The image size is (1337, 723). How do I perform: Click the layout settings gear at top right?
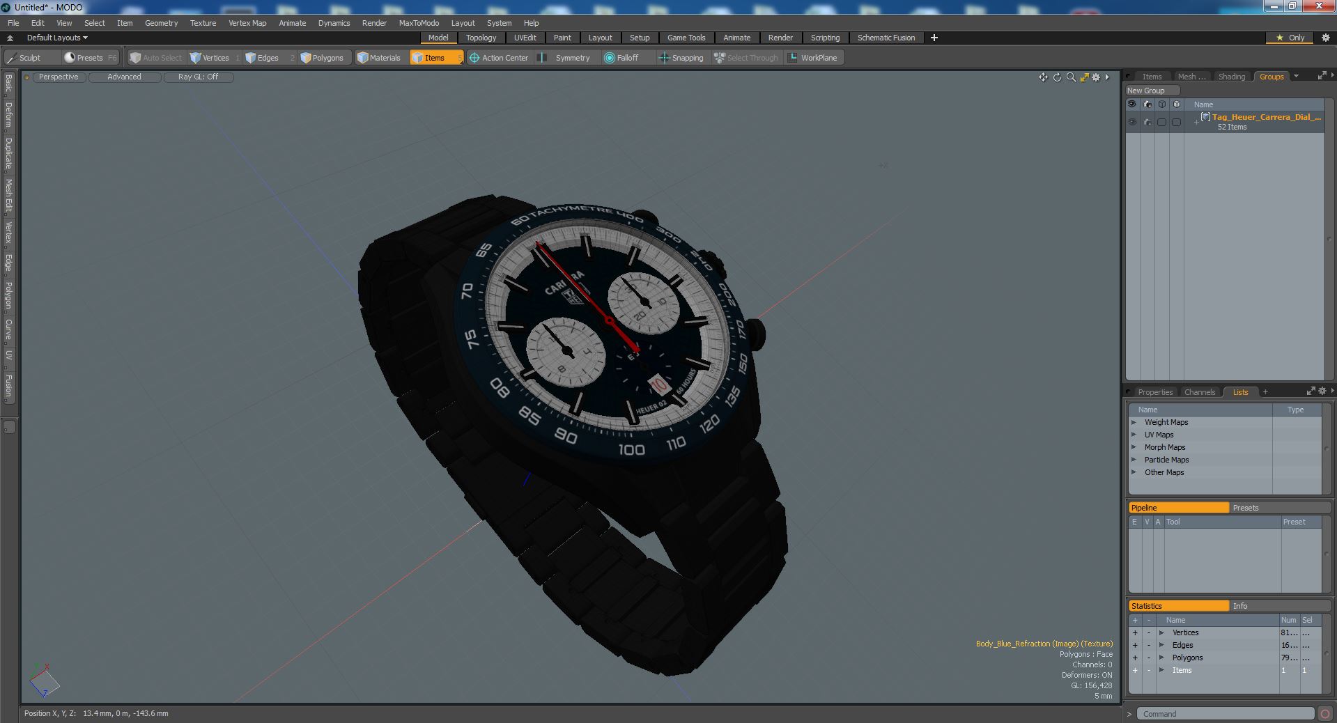[x=1325, y=38]
